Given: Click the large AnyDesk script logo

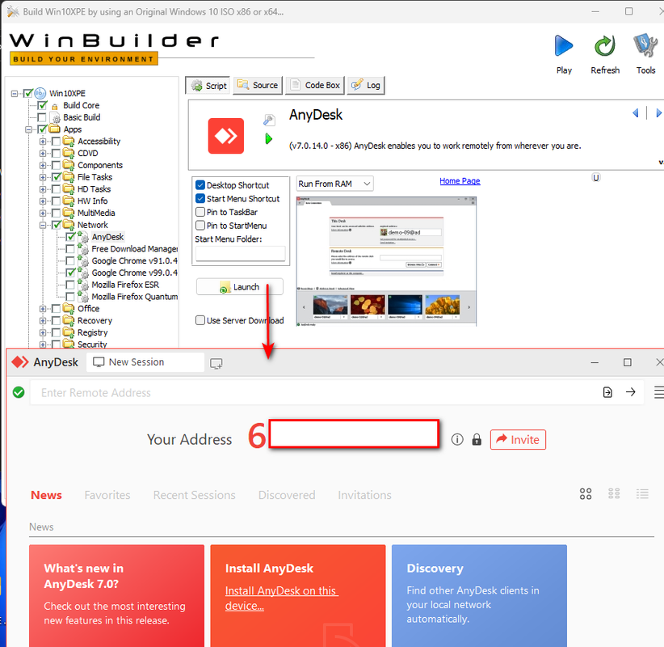Looking at the screenshot, I should click(x=225, y=136).
